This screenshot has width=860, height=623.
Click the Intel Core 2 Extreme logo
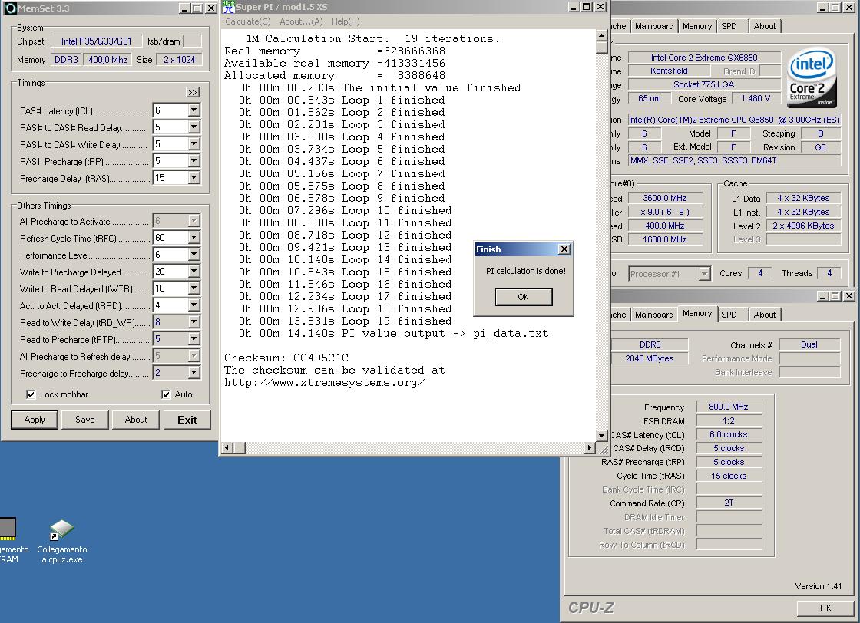(x=812, y=78)
